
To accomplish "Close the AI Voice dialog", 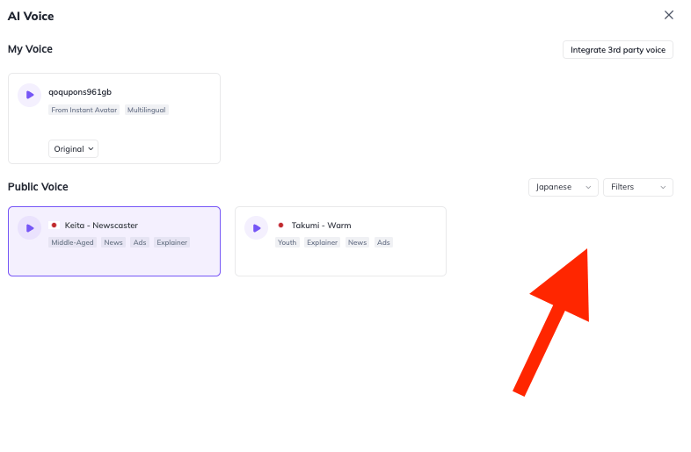I will (x=668, y=15).
